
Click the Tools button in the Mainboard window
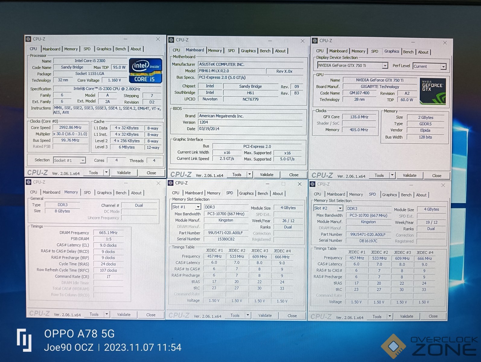pos(237,174)
